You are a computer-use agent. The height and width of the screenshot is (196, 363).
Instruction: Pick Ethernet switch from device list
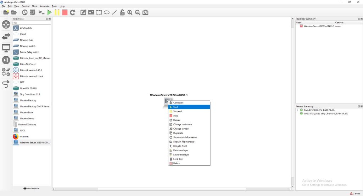[x=28, y=46]
